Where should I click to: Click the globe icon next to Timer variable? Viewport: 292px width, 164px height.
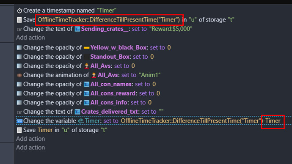point(81,121)
